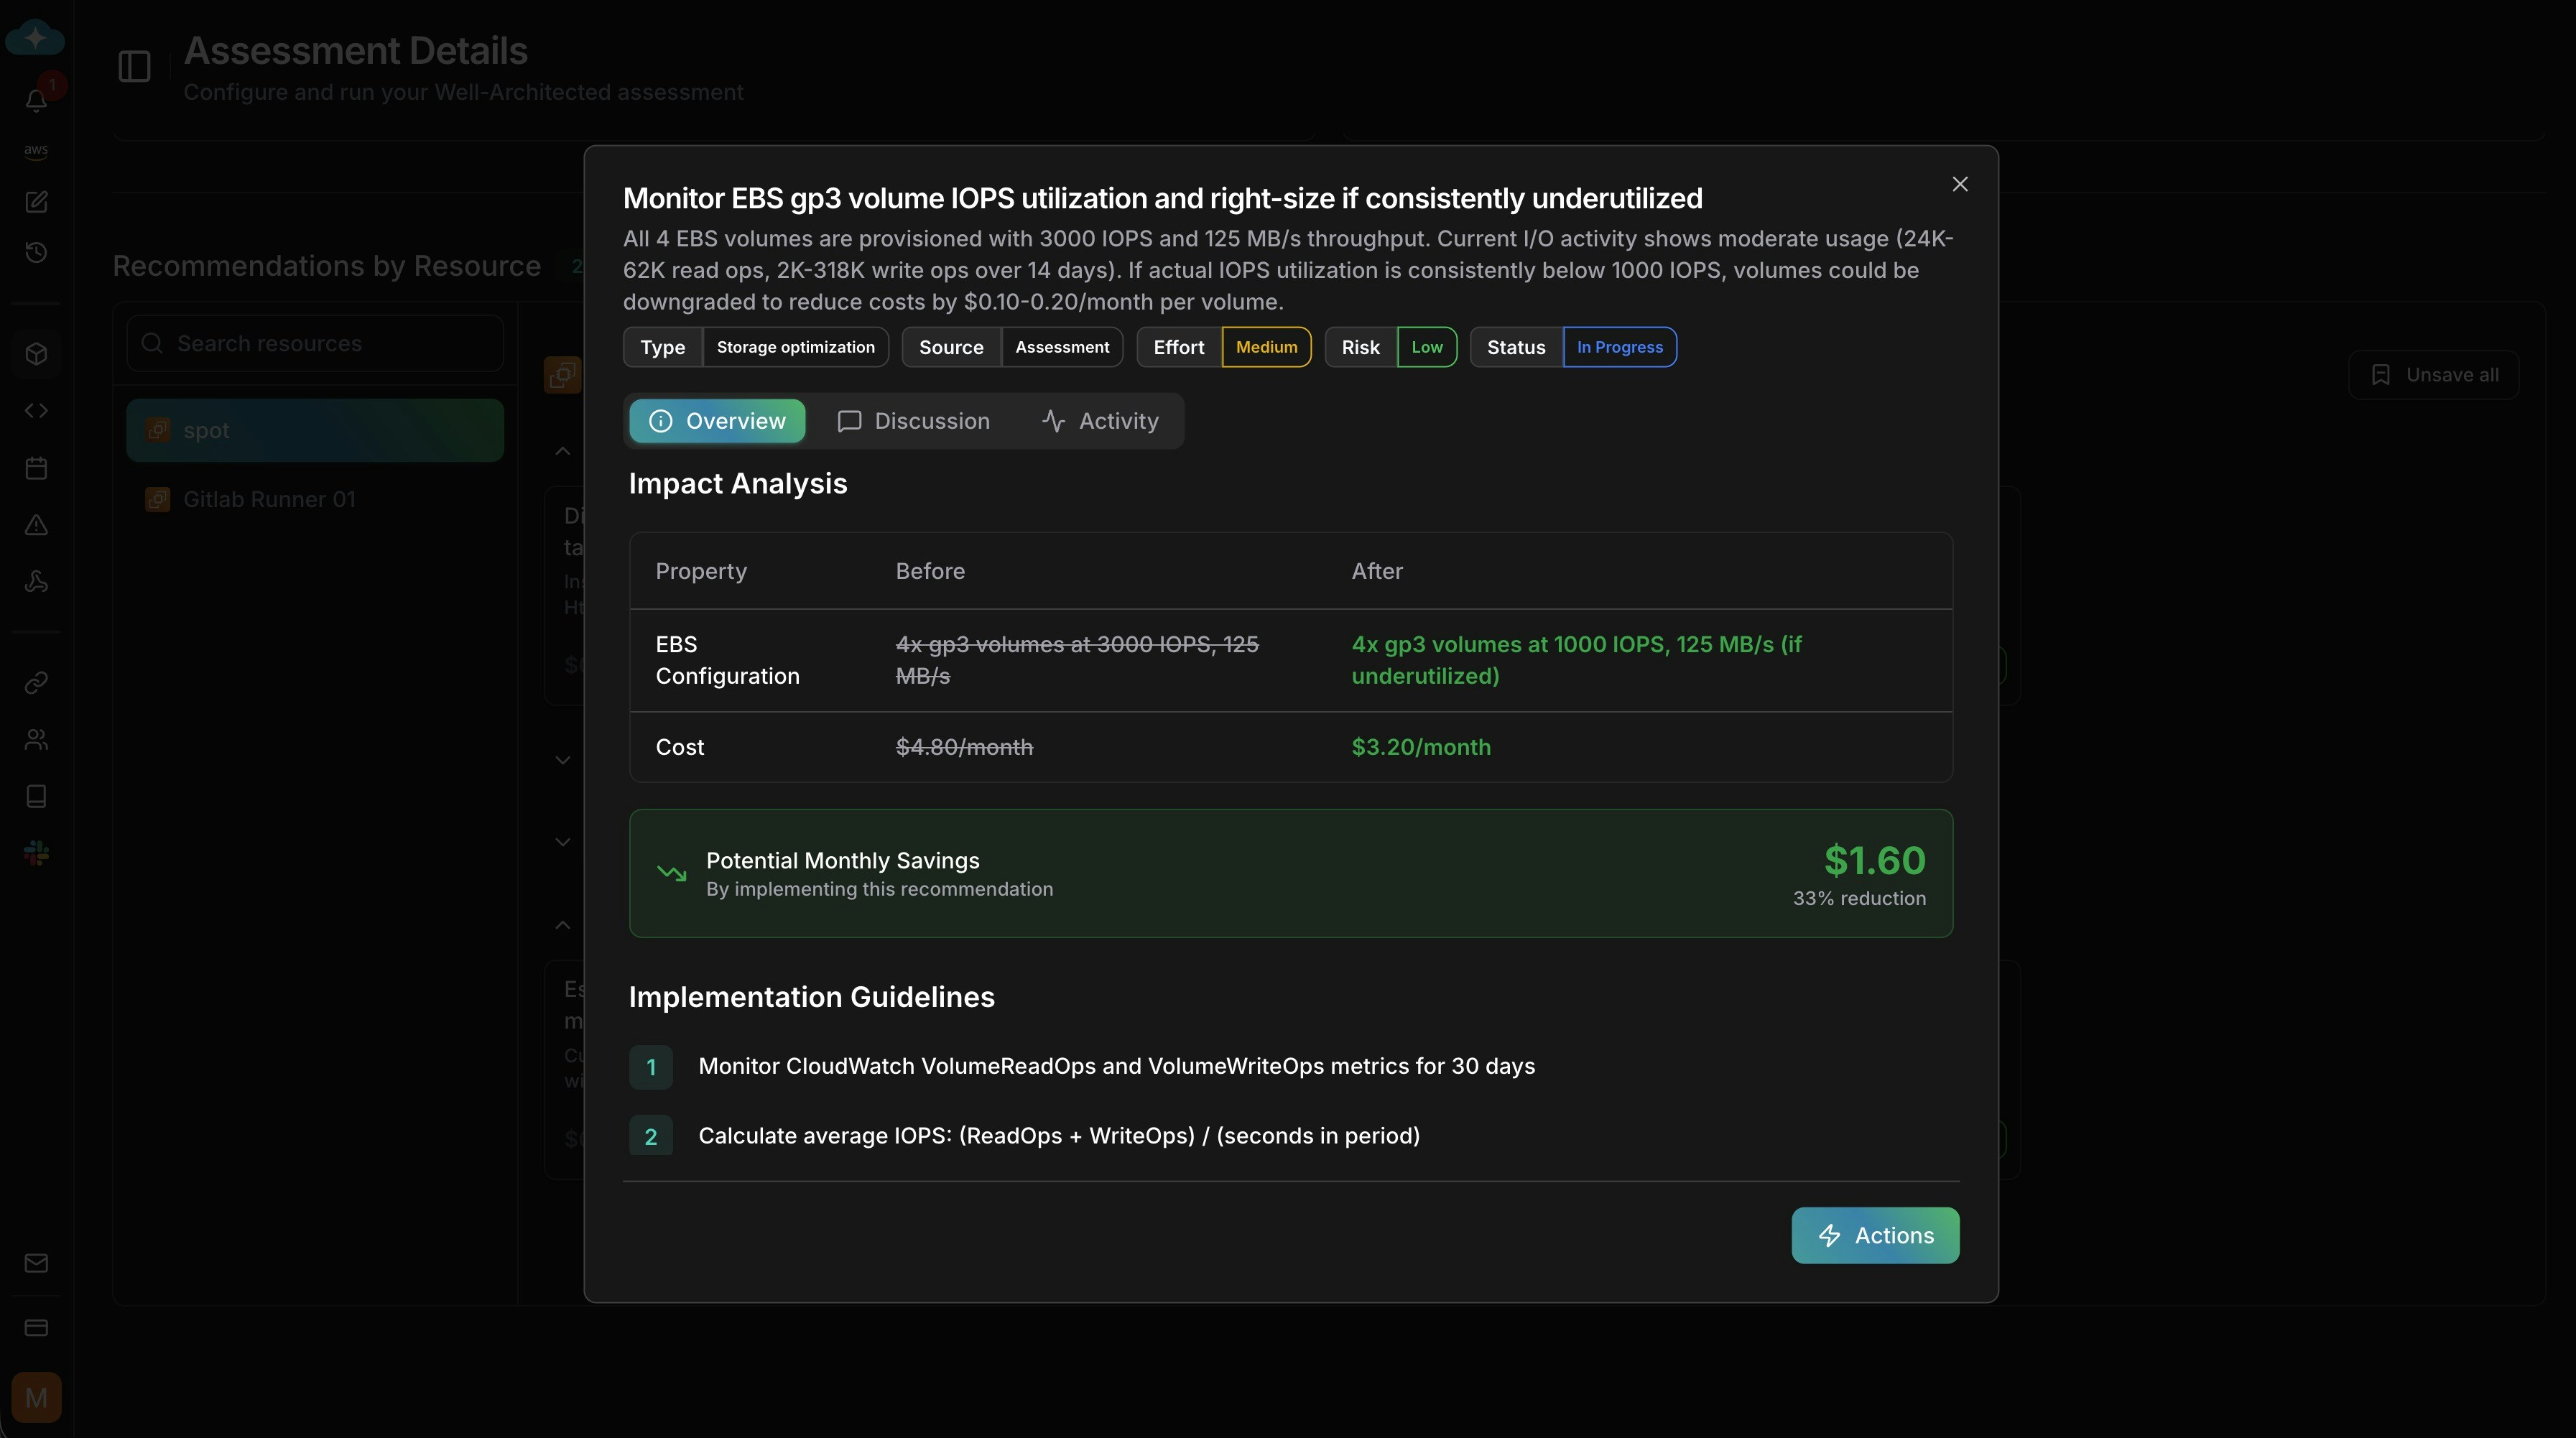Select the resources cube icon in the sidebar

(36, 354)
